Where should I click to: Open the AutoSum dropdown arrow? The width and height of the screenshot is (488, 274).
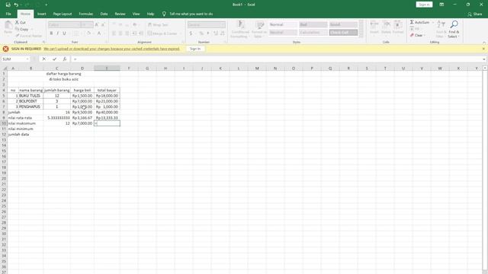(432, 22)
